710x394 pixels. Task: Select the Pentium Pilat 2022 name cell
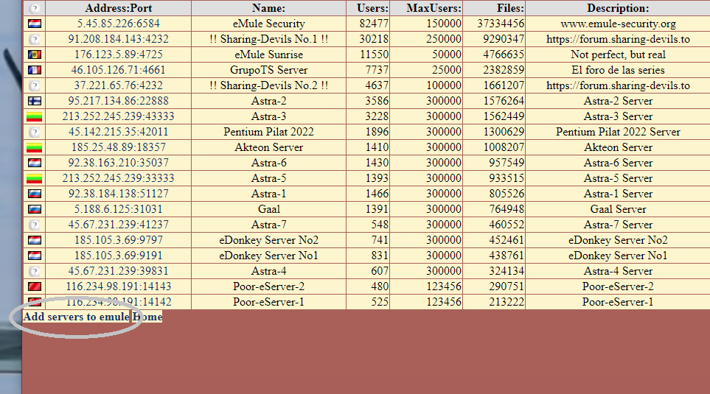tap(268, 132)
